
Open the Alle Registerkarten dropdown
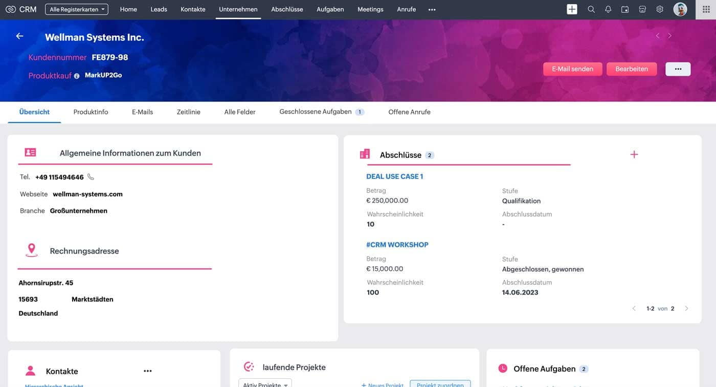point(77,9)
